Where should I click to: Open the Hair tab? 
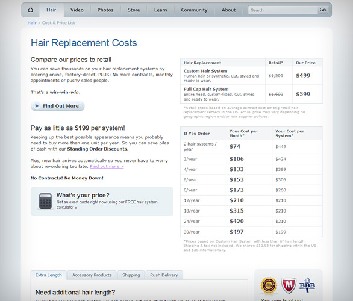[x=51, y=10]
